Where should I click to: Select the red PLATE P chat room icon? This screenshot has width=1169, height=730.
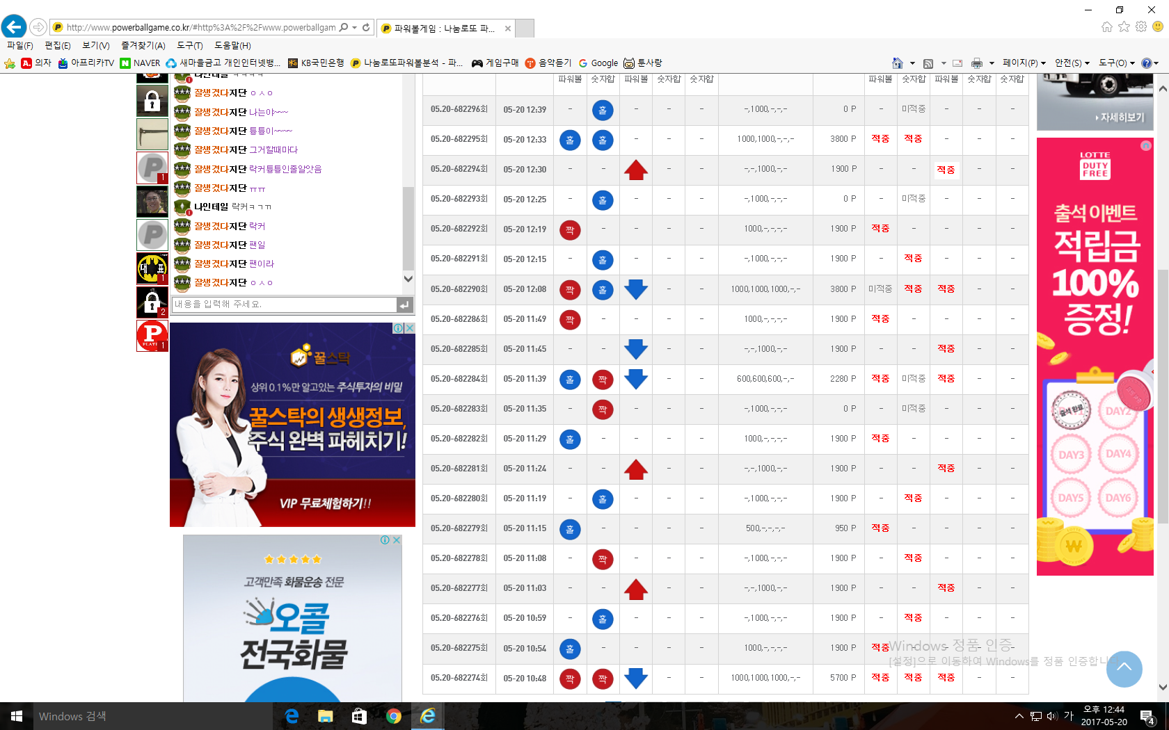(x=152, y=336)
